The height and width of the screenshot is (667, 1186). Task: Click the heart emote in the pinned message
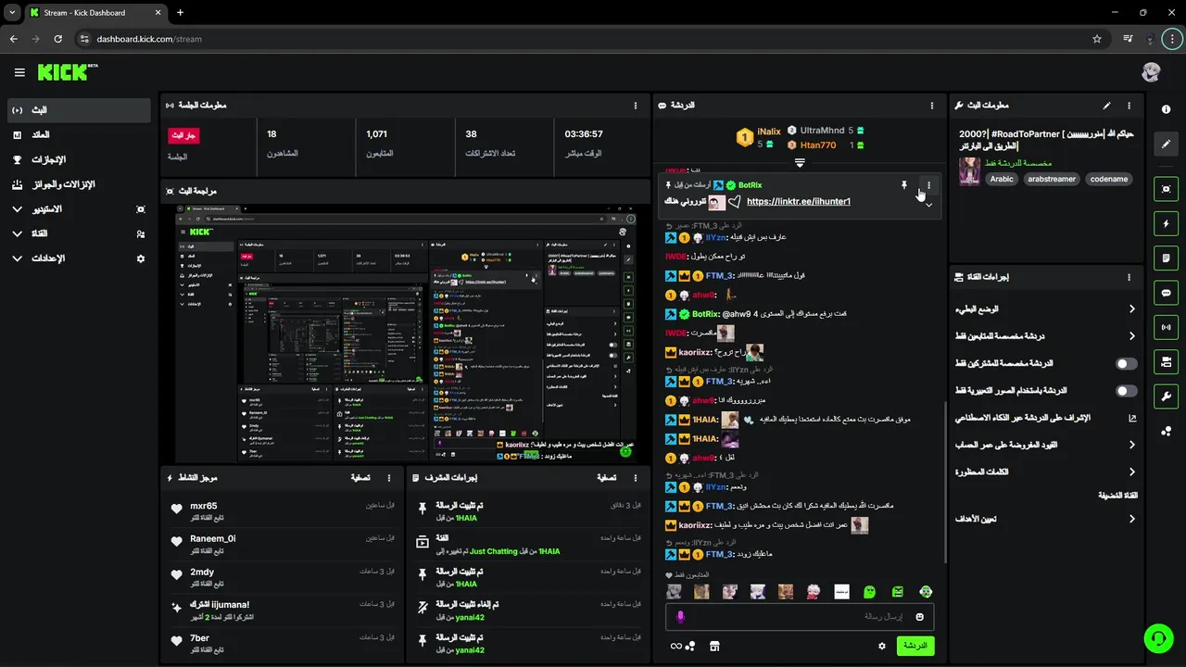pyautogui.click(x=734, y=202)
